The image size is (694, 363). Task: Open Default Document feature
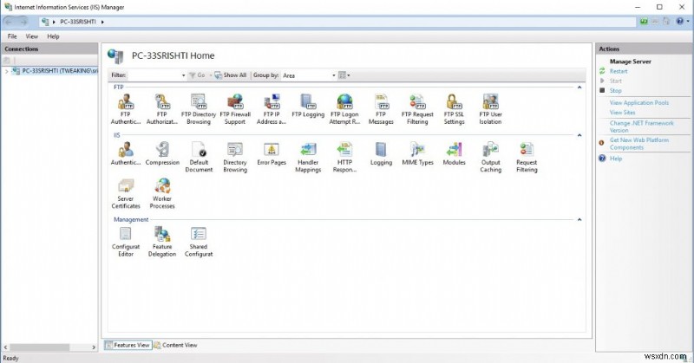click(x=199, y=157)
